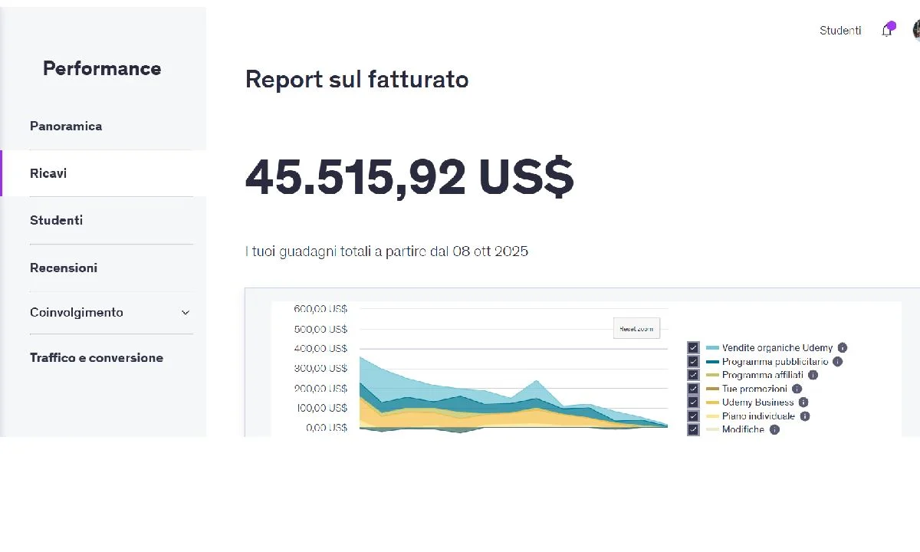920x552 pixels.
Task: Click info icon beside Vendite organiche Udemy
Action: 843,348
